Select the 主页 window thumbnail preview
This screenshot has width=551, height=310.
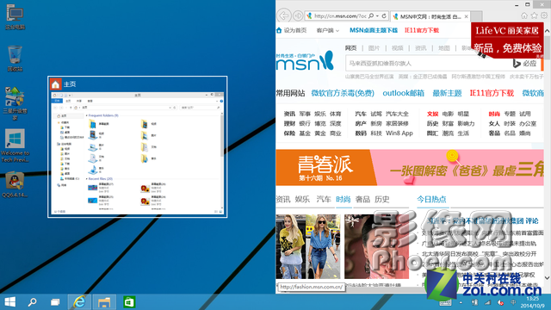[x=138, y=147]
